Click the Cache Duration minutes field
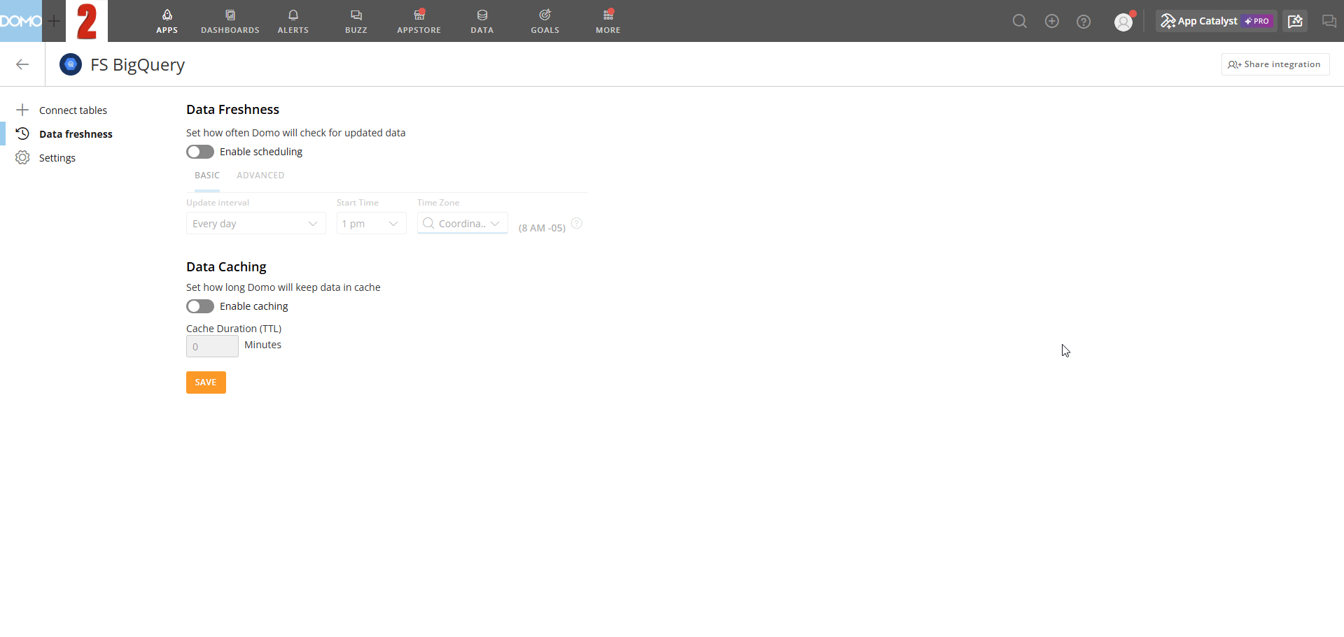The image size is (1344, 637). 212,346
